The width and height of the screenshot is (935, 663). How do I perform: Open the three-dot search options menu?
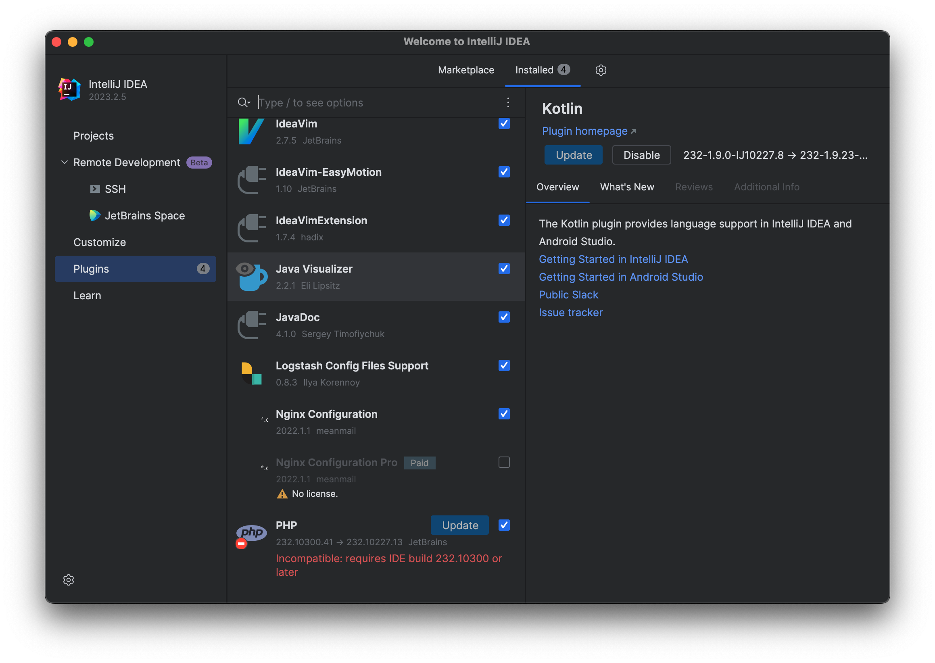tap(508, 102)
